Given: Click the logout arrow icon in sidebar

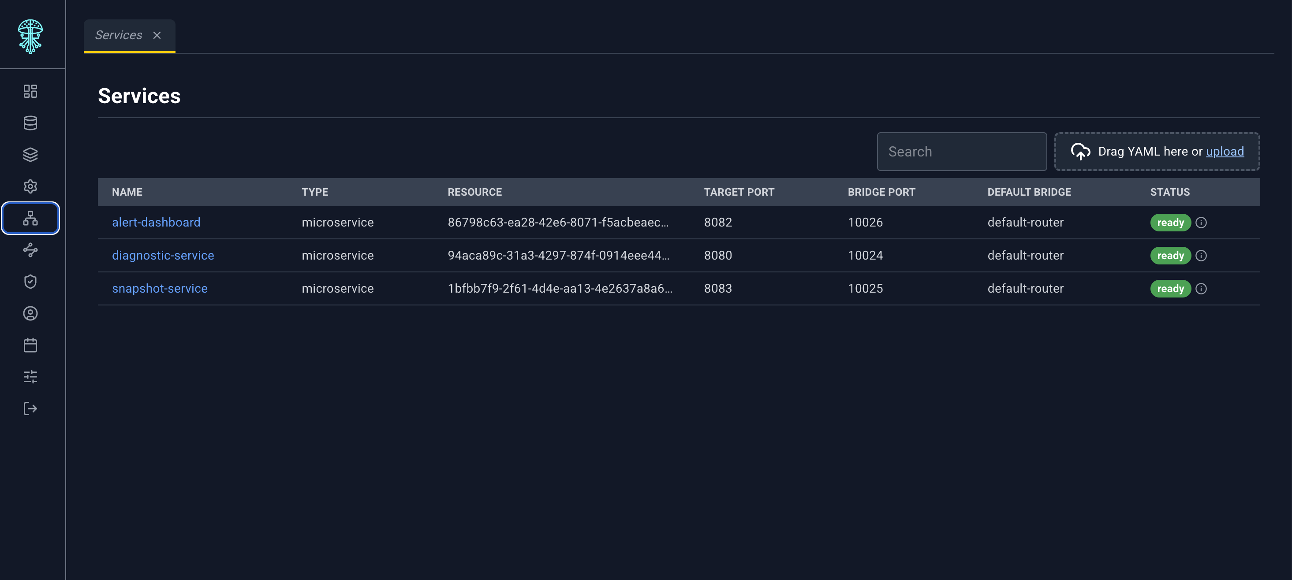Looking at the screenshot, I should click(x=30, y=409).
